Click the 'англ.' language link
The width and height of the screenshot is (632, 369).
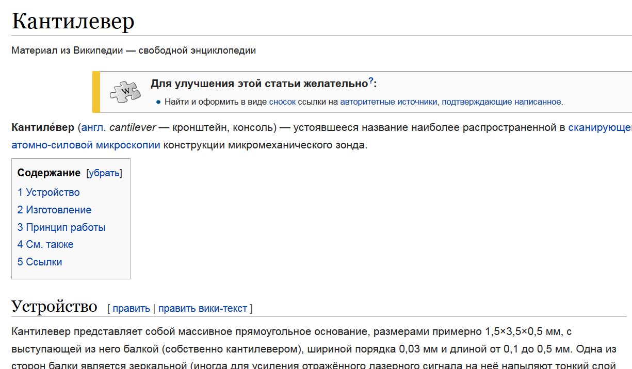tap(93, 127)
